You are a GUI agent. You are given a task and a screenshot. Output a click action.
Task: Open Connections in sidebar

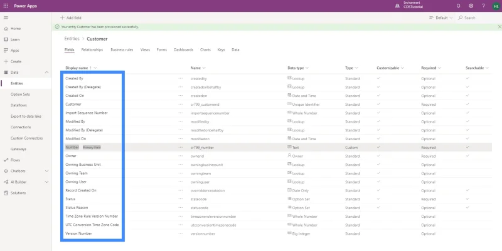[21, 127]
